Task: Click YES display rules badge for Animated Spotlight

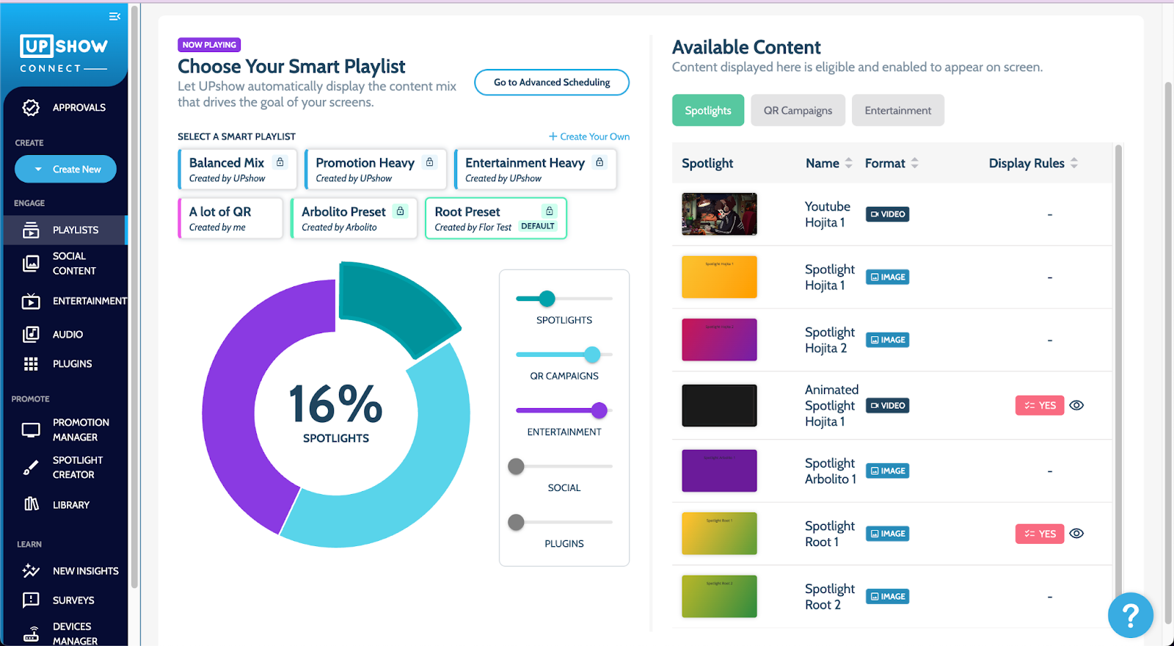Action: coord(1040,405)
